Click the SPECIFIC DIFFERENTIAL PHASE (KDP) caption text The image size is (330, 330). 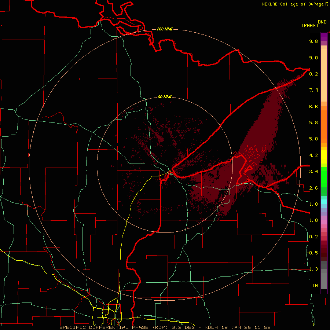coord(114,327)
